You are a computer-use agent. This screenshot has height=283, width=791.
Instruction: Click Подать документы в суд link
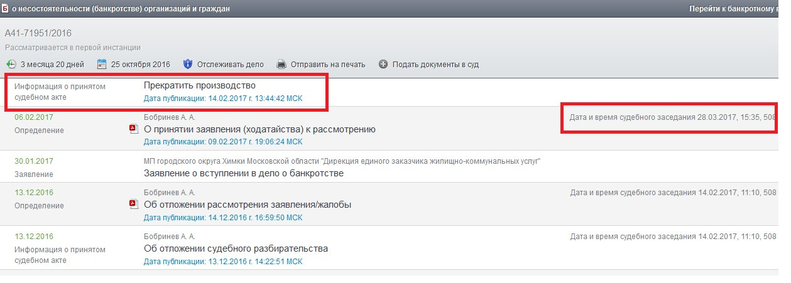click(x=436, y=64)
